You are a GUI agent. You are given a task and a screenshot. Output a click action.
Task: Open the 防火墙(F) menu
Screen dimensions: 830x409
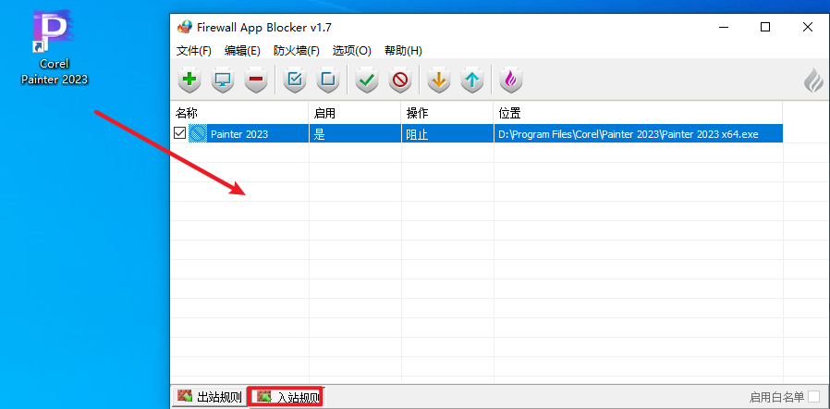pyautogui.click(x=297, y=51)
